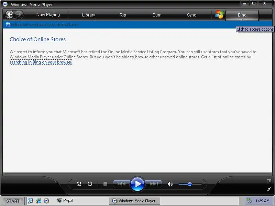The height and width of the screenshot is (206, 275).
Task: Launch Internet Explorer from quick launch
Action: click(x=38, y=201)
